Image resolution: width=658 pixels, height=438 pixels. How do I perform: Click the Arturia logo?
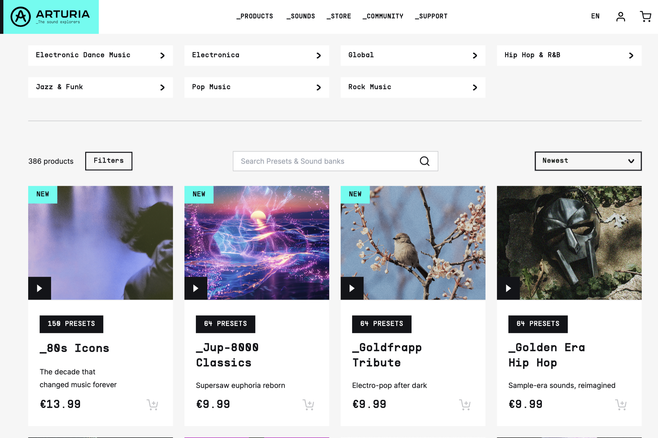click(50, 17)
